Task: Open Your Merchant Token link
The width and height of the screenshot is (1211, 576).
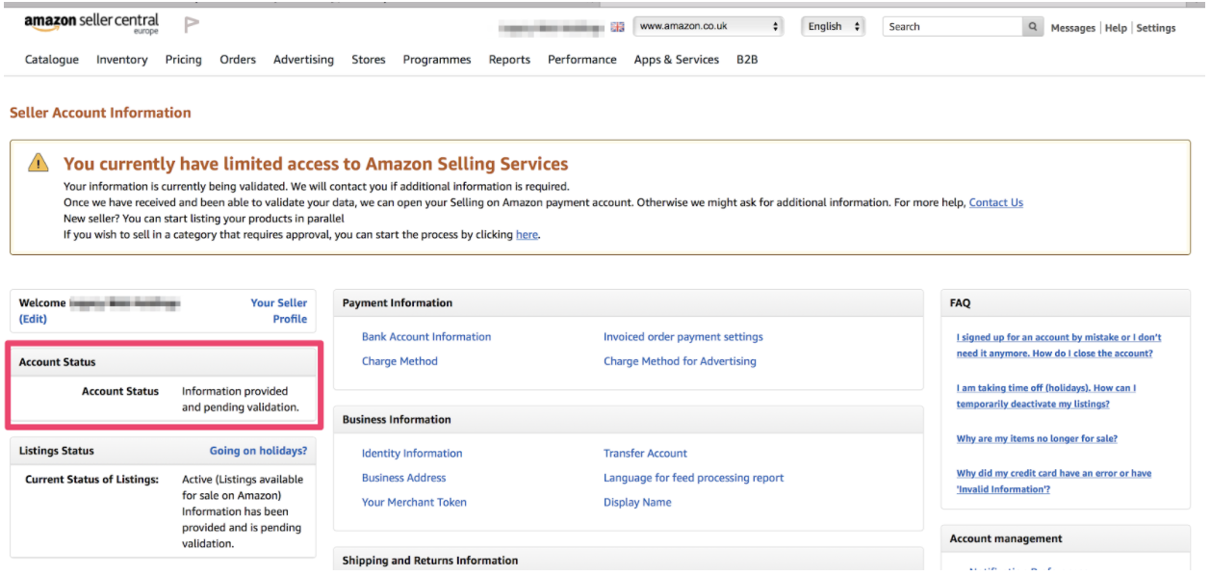Action: (414, 503)
